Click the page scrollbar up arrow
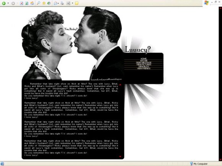Viewport: 222px width, 166px height. point(220,8)
